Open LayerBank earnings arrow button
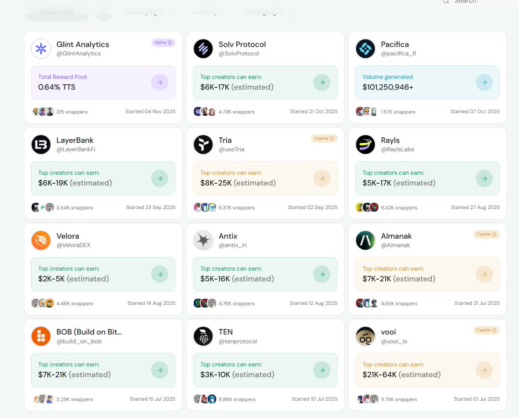 (x=160, y=178)
